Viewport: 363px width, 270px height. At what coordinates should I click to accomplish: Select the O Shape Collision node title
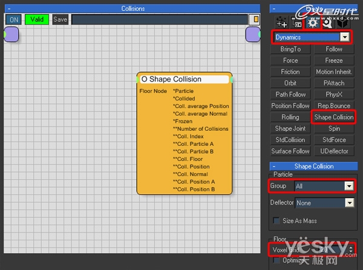pyautogui.click(x=185, y=79)
